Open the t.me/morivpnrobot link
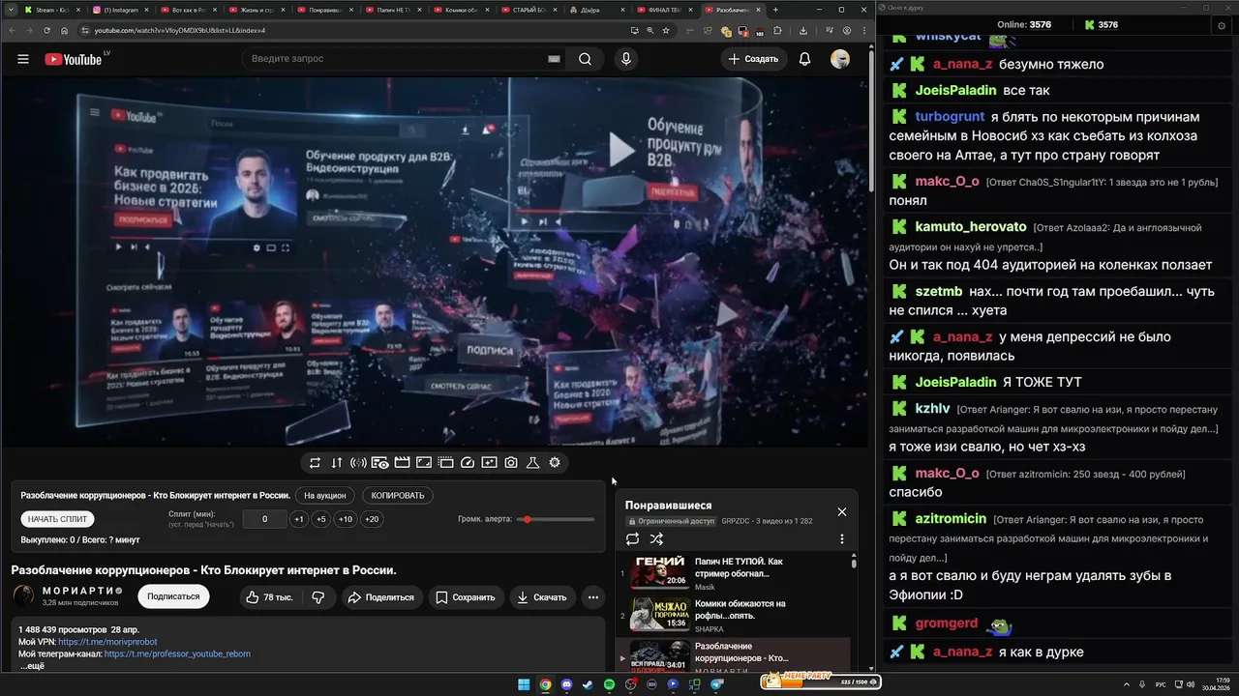Viewport: 1239px width, 696px height. 107,642
